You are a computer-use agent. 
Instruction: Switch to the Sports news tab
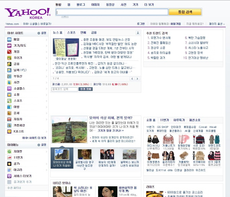tap(71, 33)
